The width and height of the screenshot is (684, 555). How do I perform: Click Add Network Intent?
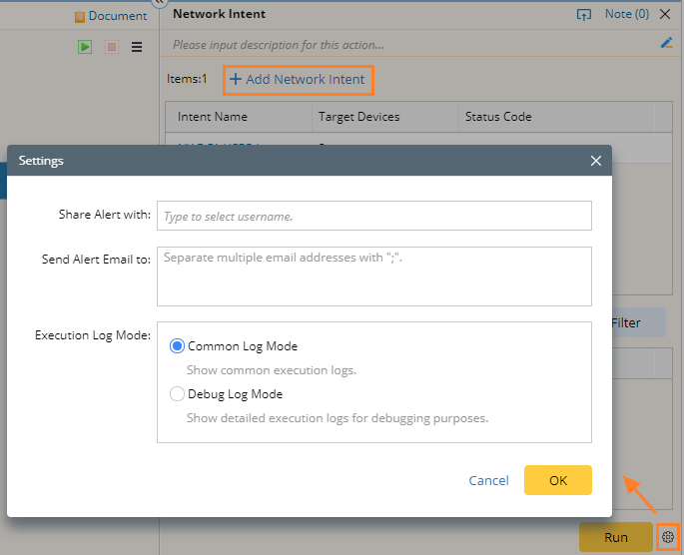[299, 79]
